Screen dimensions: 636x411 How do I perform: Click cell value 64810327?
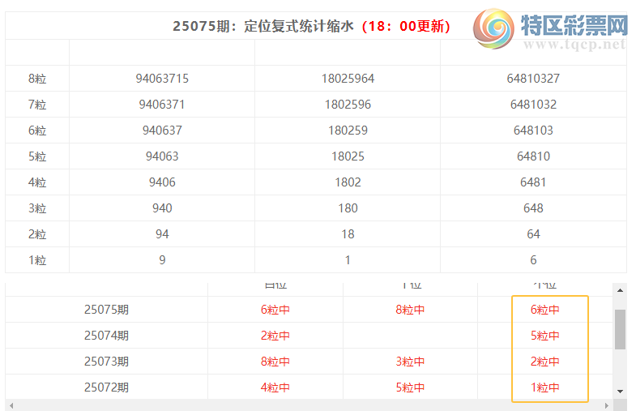pos(533,79)
